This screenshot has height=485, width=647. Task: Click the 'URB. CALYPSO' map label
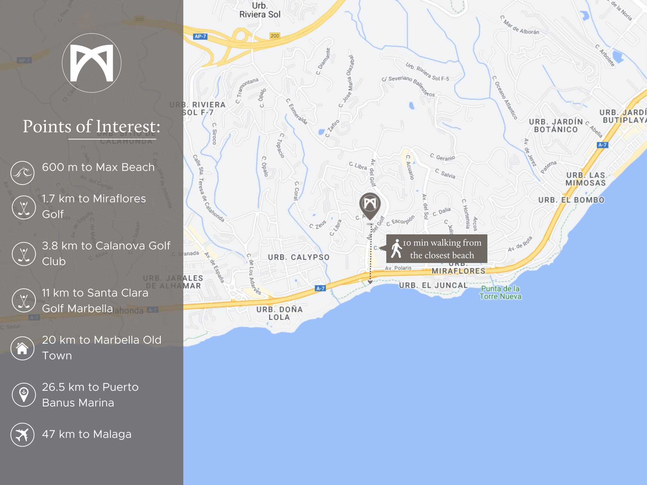[299, 257]
